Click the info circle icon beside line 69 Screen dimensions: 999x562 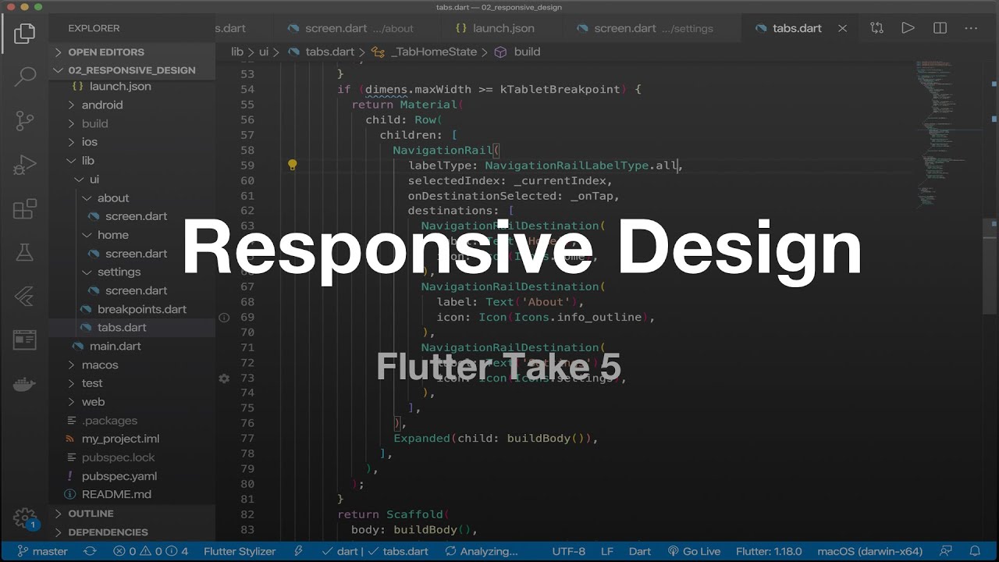tap(224, 318)
